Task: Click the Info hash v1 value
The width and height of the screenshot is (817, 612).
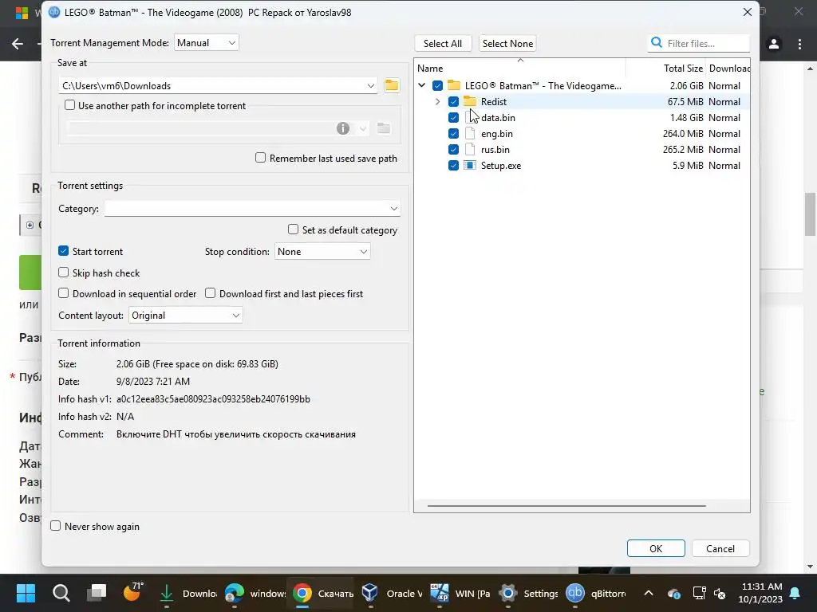Action: [x=213, y=398]
